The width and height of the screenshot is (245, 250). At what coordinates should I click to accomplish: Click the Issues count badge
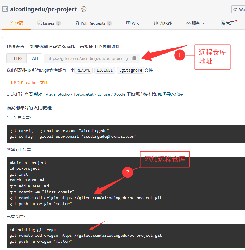click(58, 23)
